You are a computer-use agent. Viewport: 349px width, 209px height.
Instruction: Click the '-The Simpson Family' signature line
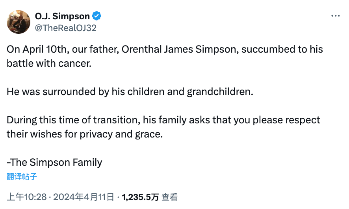coord(54,162)
